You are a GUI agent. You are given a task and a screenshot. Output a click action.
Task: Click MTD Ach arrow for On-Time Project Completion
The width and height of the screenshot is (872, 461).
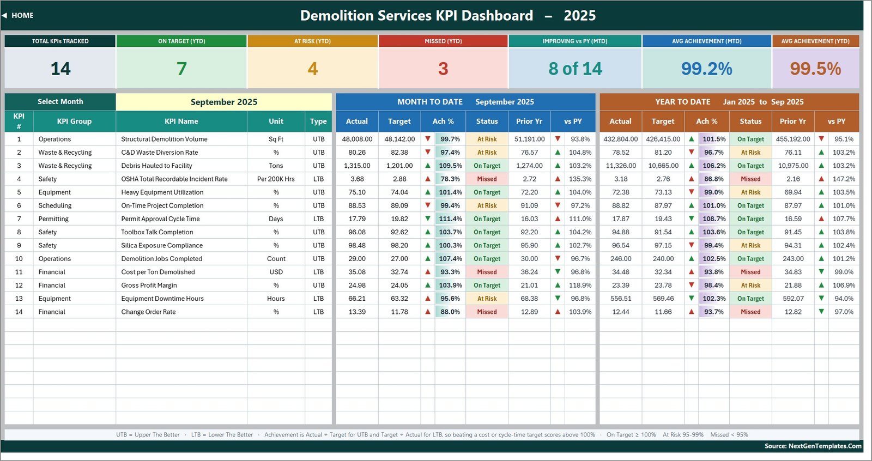(x=428, y=205)
